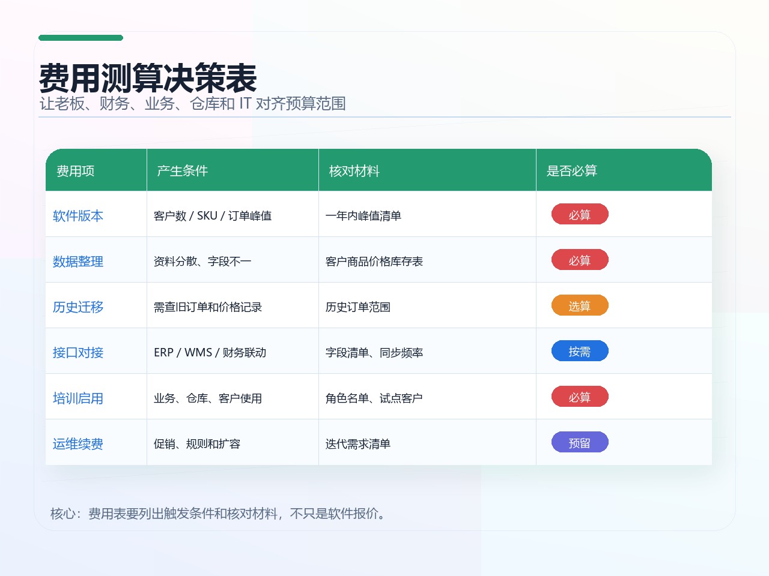Open the 接口对接 link

pyautogui.click(x=78, y=353)
